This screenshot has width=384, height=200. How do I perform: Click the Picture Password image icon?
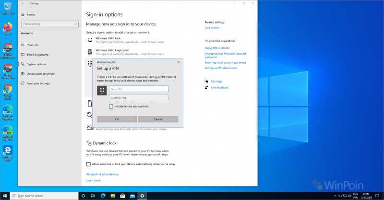click(90, 127)
